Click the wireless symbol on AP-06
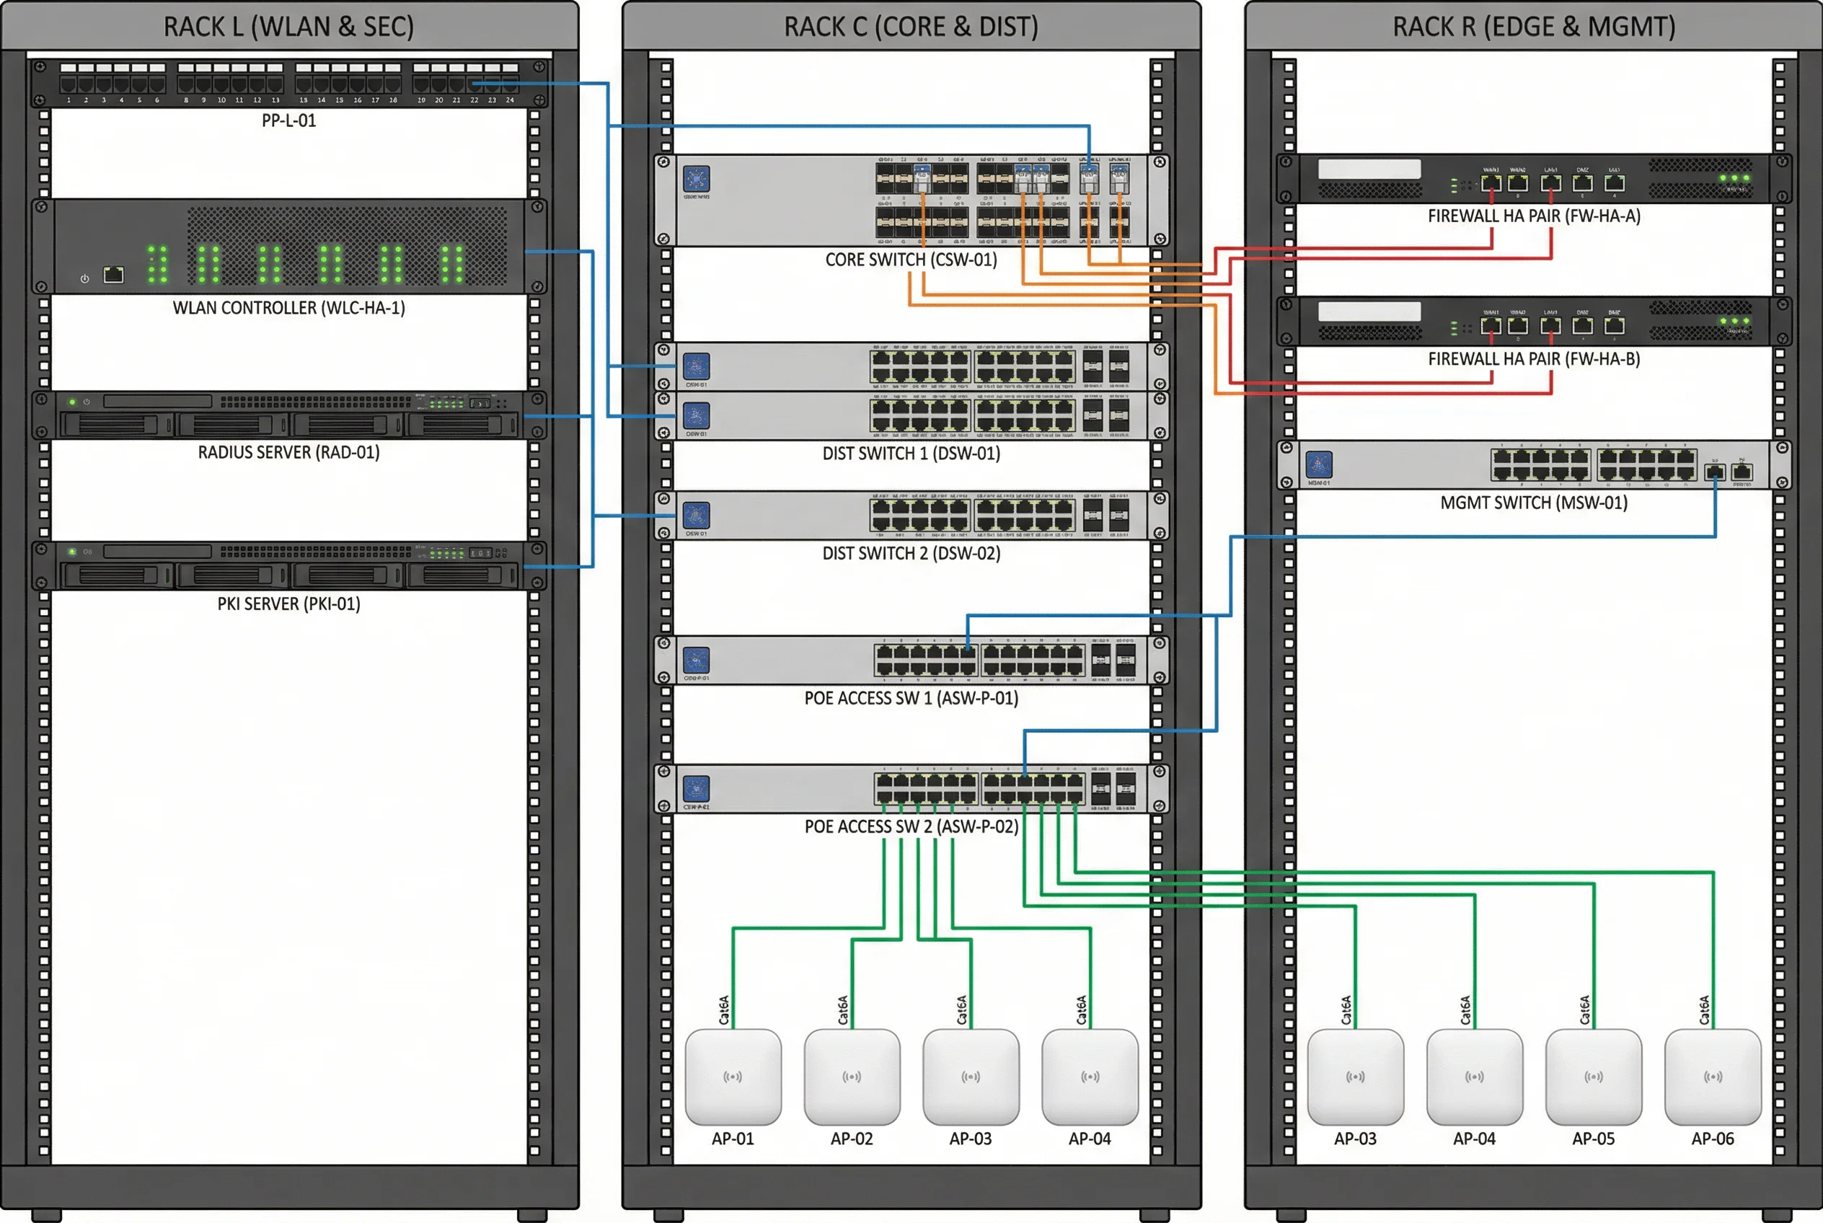This screenshot has height=1223, width=1823. click(1712, 1079)
